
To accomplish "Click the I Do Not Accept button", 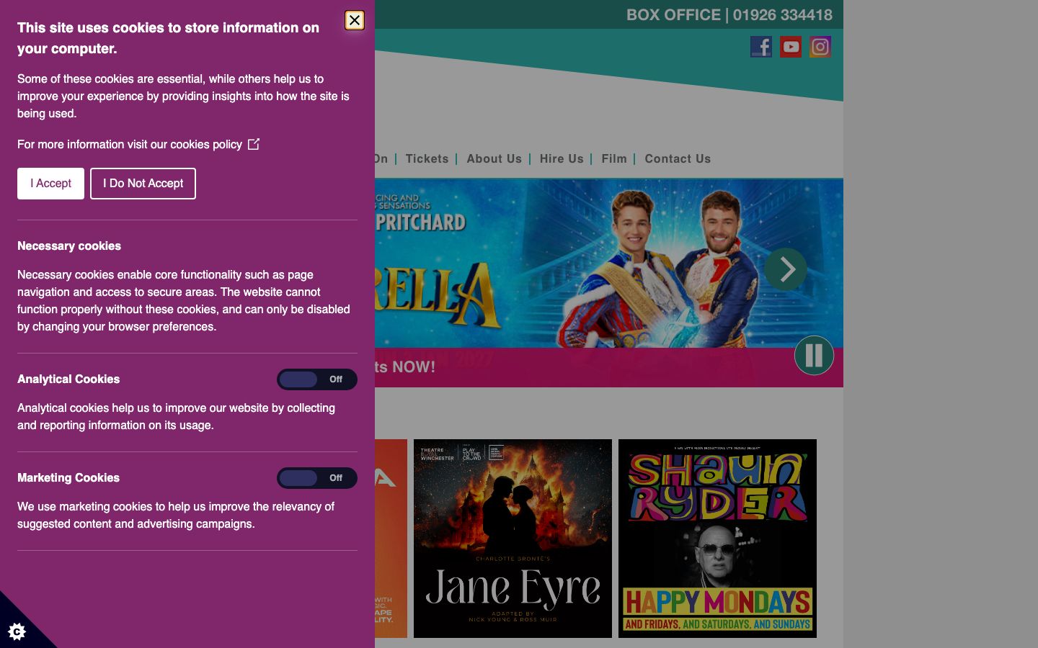I will click(x=143, y=184).
